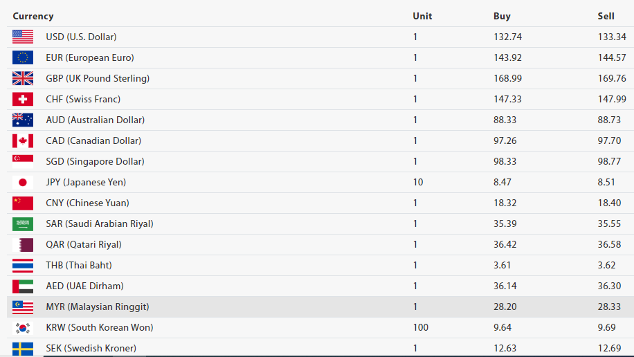
Task: Click the Qatar flag icon
Action: (x=22, y=244)
